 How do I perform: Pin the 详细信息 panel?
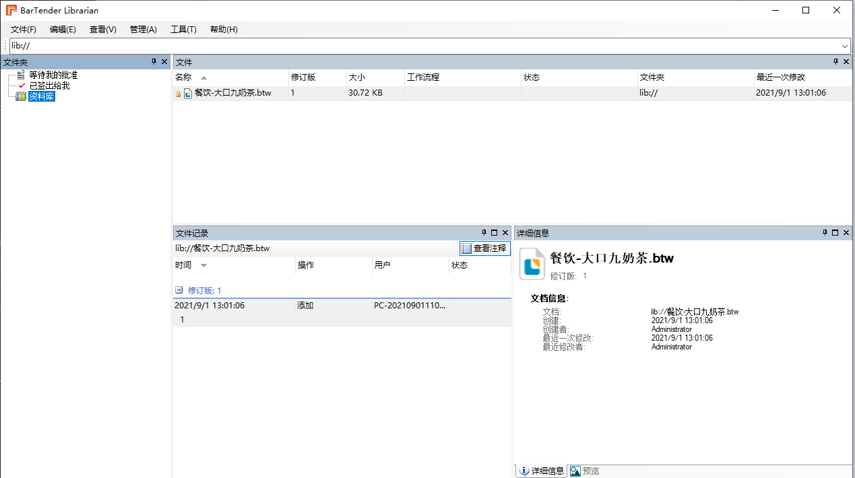pos(825,233)
